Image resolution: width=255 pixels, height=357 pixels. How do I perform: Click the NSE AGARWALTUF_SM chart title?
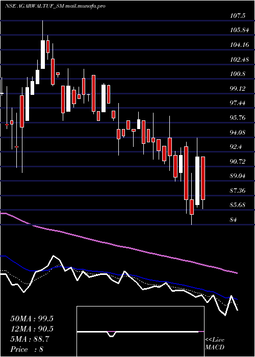pos(55,6)
